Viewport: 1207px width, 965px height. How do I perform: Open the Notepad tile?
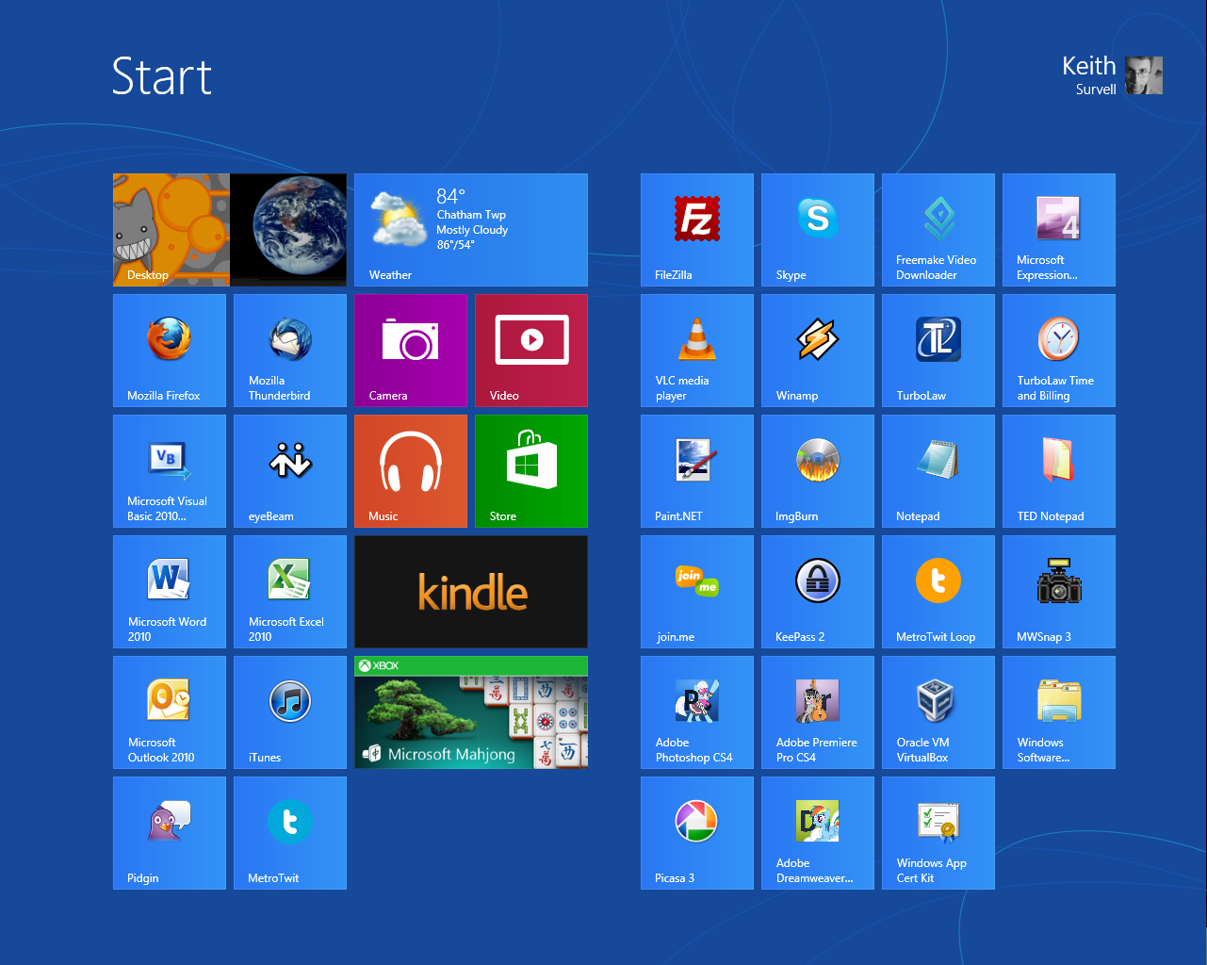938,471
